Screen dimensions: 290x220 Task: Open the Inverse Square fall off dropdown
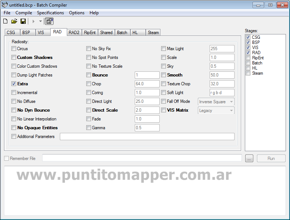(216, 102)
